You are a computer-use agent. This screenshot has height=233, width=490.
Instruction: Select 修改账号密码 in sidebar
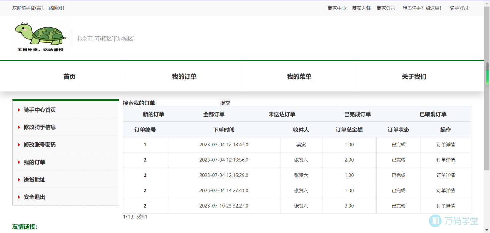coord(40,145)
